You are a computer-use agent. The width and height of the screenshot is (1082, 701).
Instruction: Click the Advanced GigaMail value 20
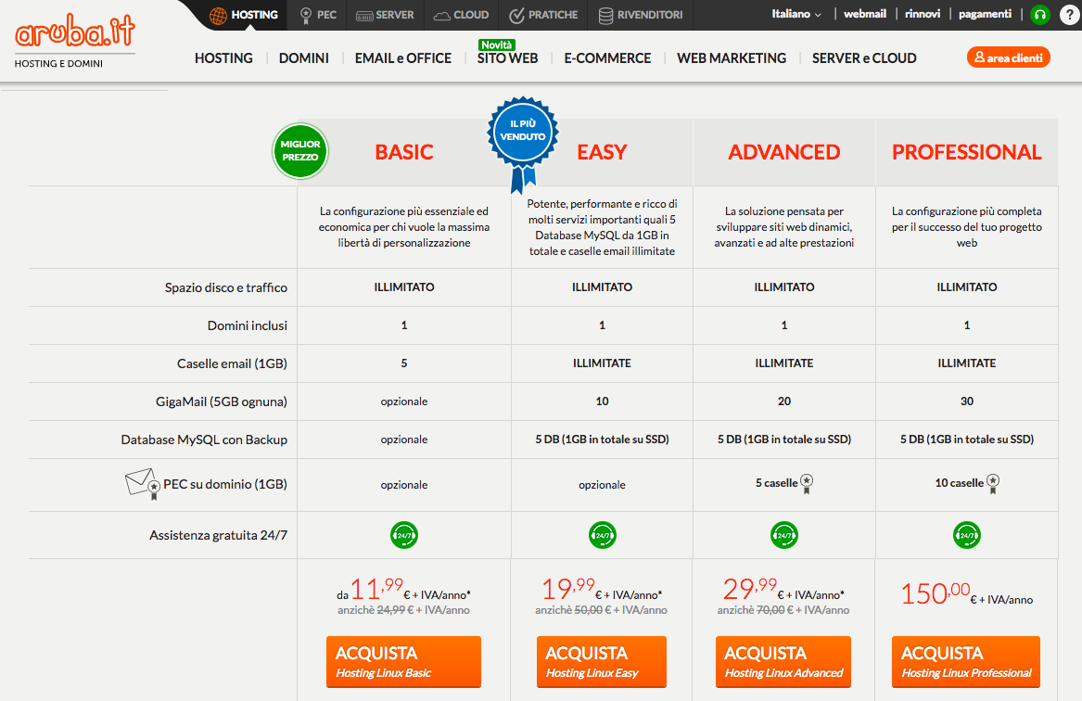784,401
